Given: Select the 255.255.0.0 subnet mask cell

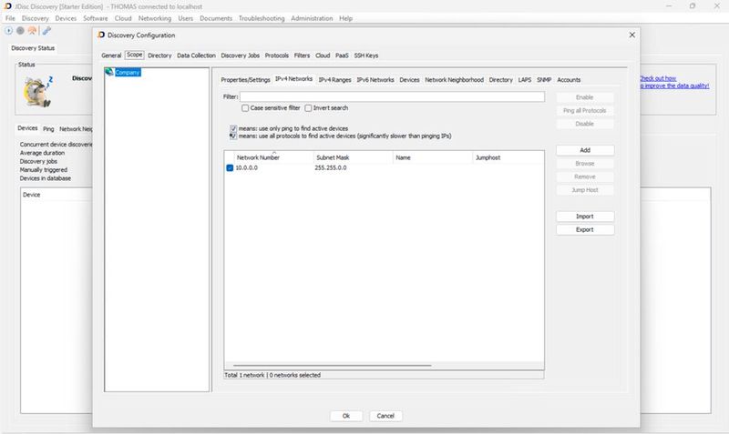Looking at the screenshot, I should [x=331, y=168].
